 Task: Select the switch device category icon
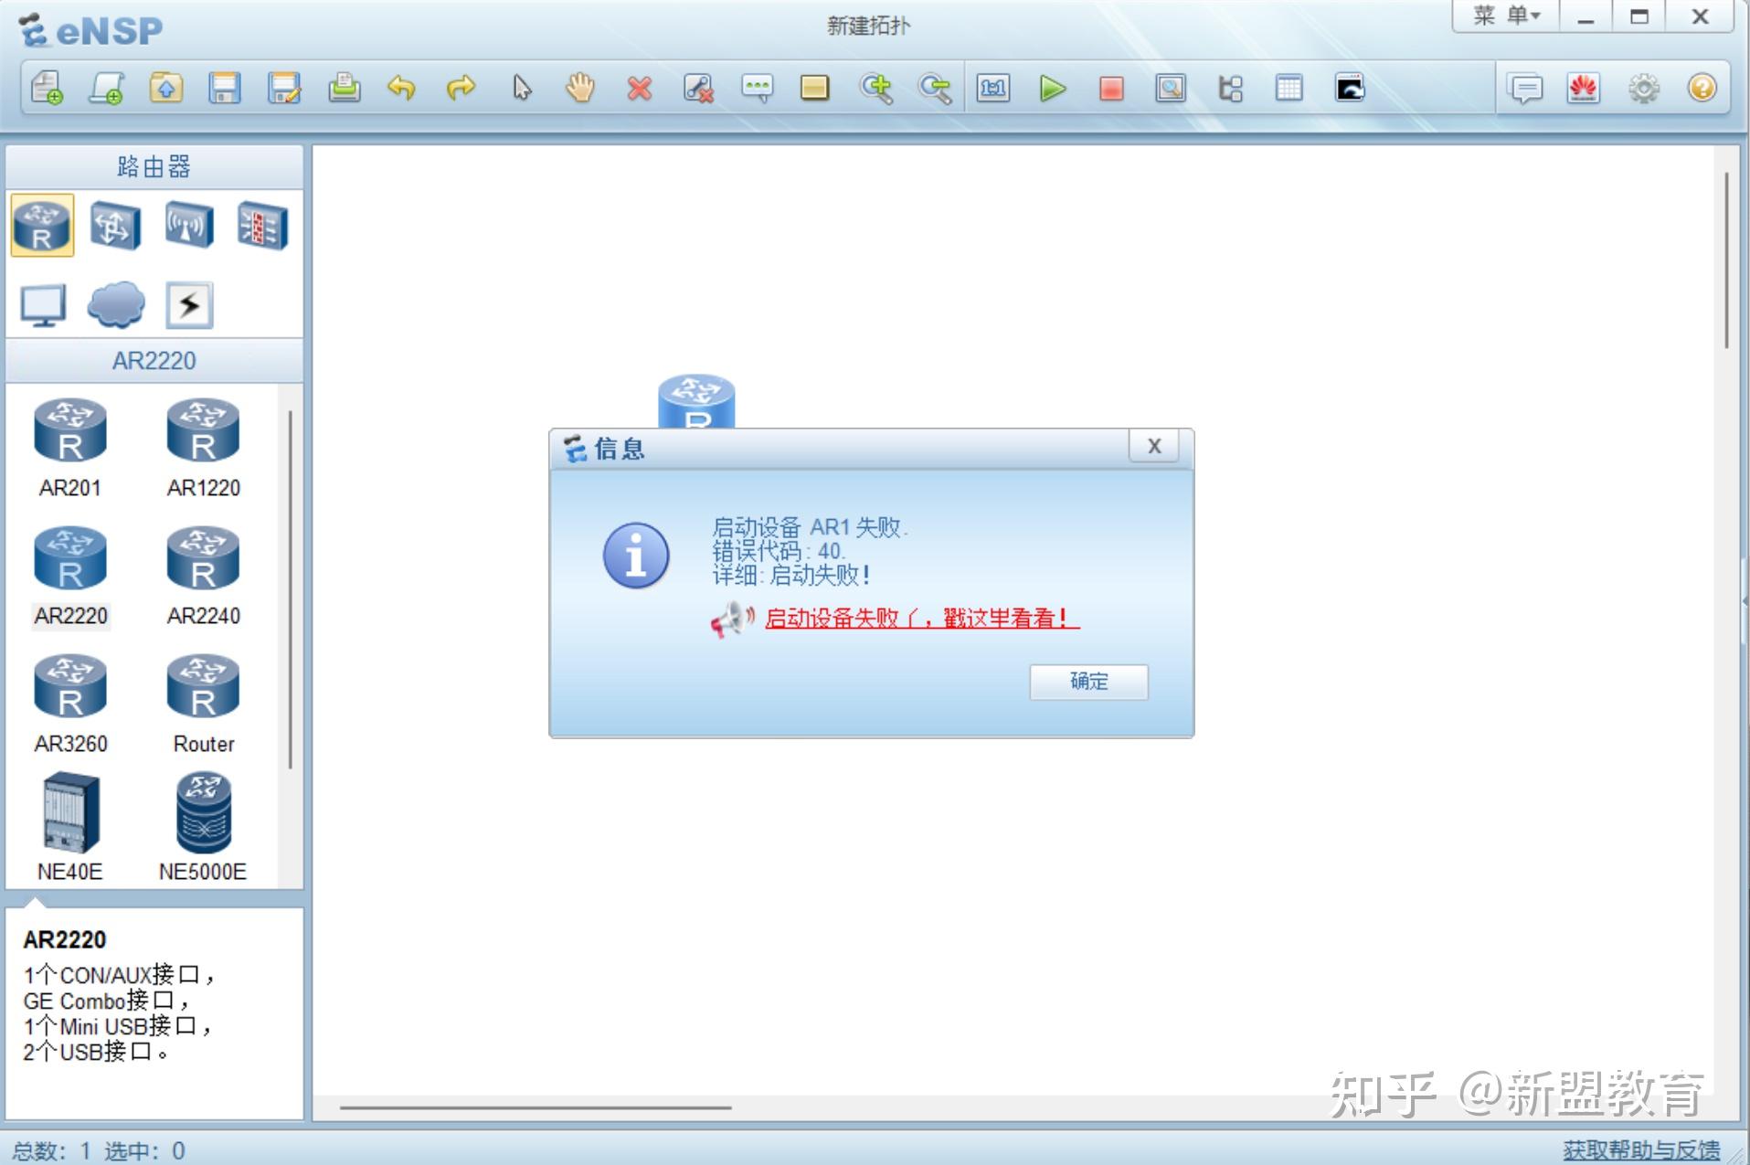(114, 226)
